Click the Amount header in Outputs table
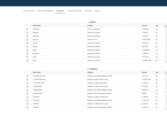This screenshot has width=167, height=125. coord(144,72)
